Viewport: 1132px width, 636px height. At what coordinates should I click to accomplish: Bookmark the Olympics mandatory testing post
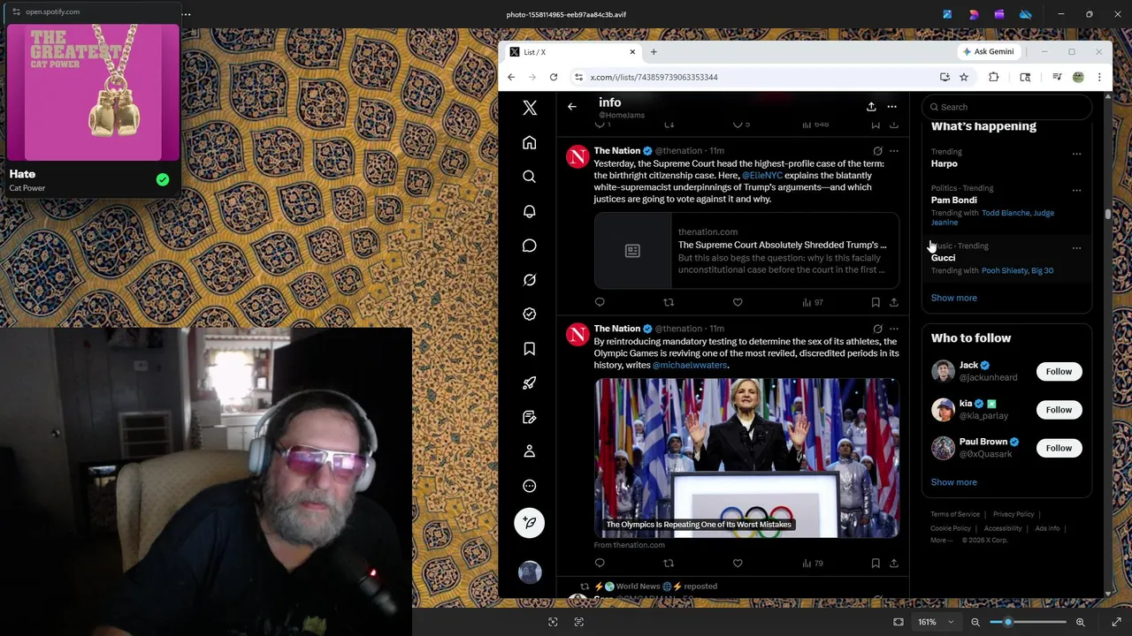pyautogui.click(x=876, y=563)
